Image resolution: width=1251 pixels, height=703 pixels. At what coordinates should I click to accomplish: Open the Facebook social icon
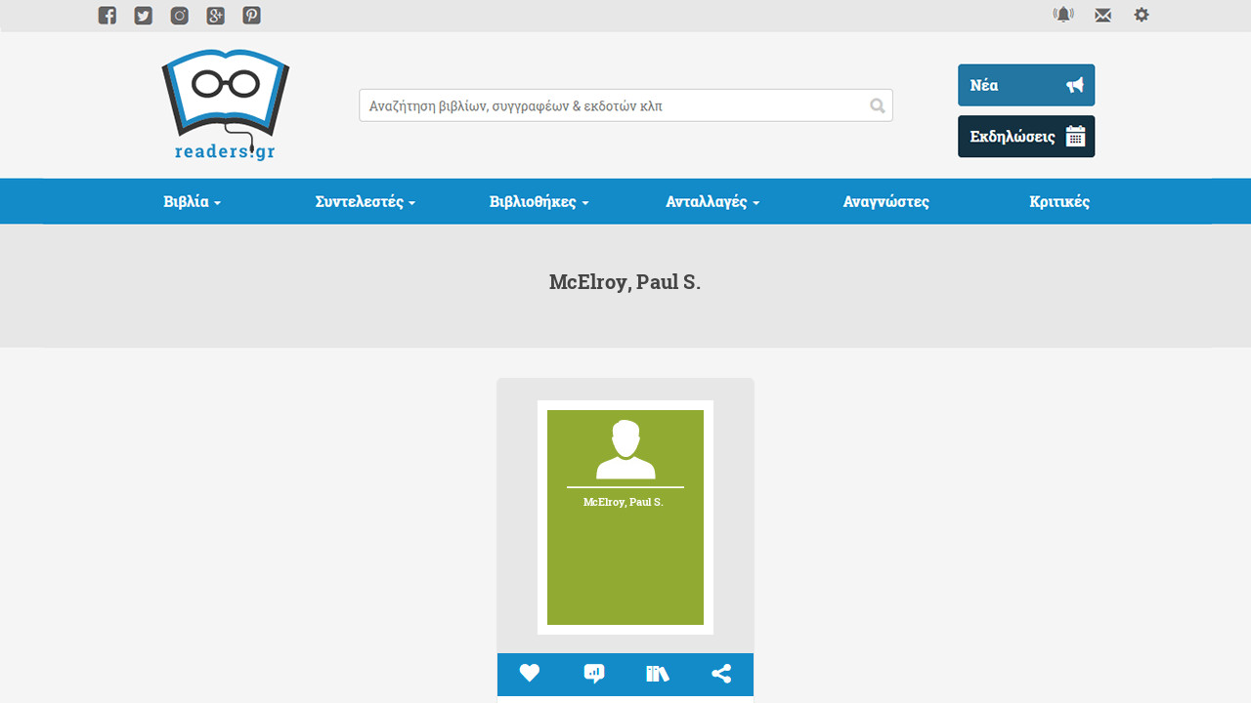pos(108,16)
